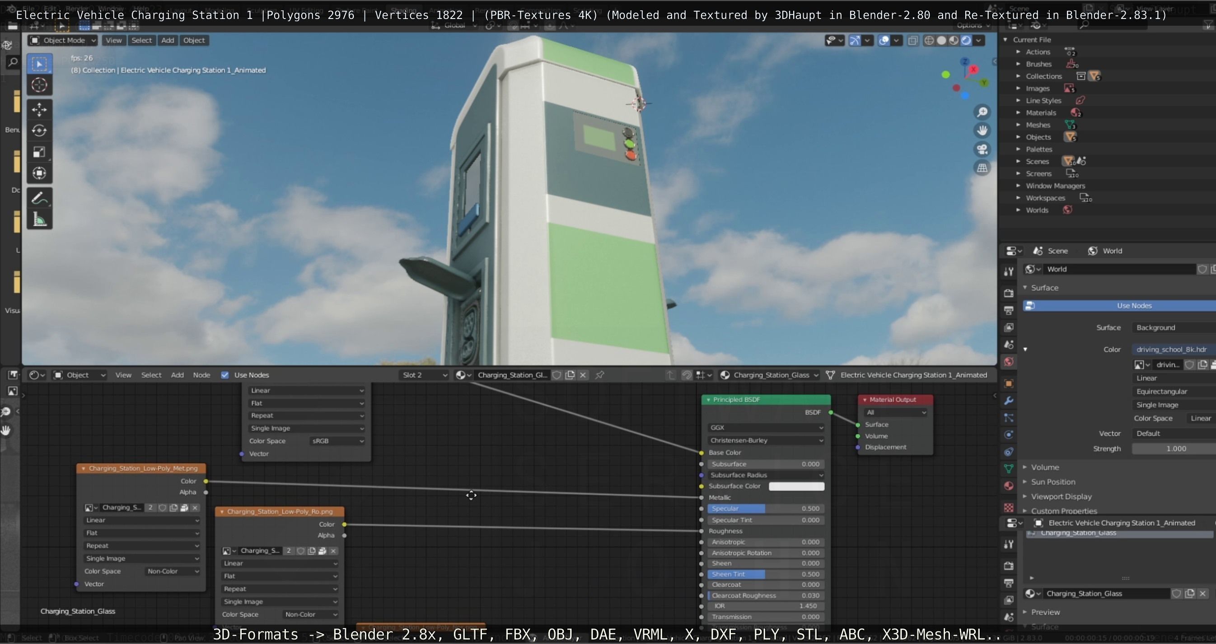Switch to solid shading mode
Screen dimensions: 1216x644
click(x=941, y=41)
